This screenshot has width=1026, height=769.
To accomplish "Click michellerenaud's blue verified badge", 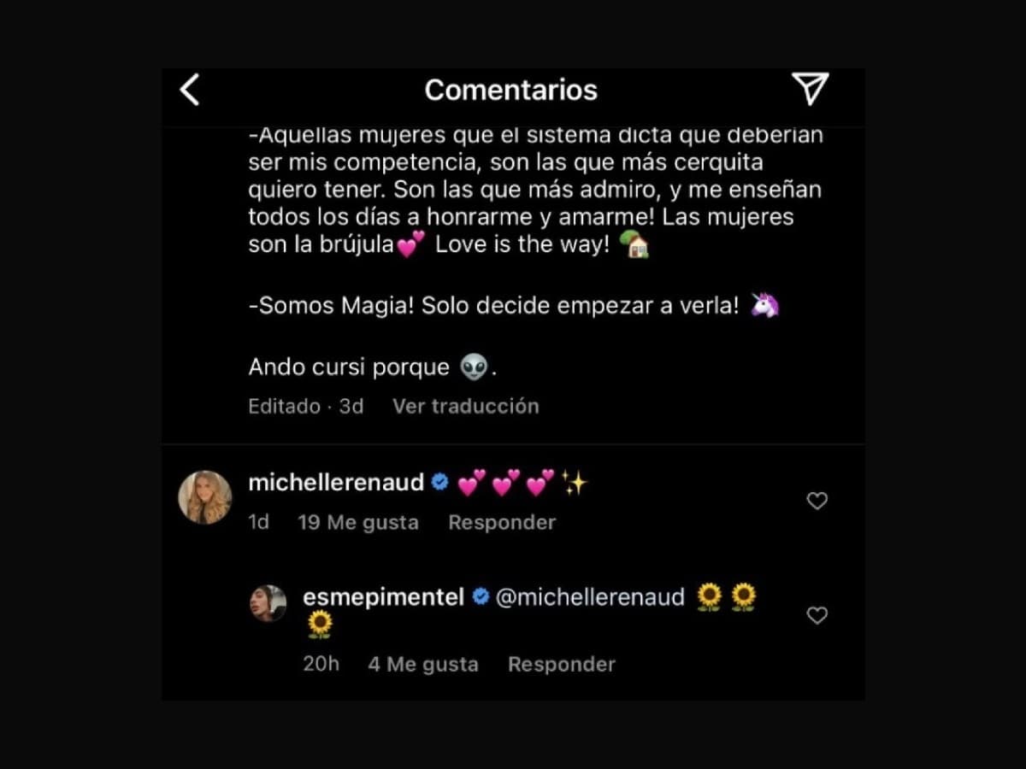I will (x=439, y=483).
